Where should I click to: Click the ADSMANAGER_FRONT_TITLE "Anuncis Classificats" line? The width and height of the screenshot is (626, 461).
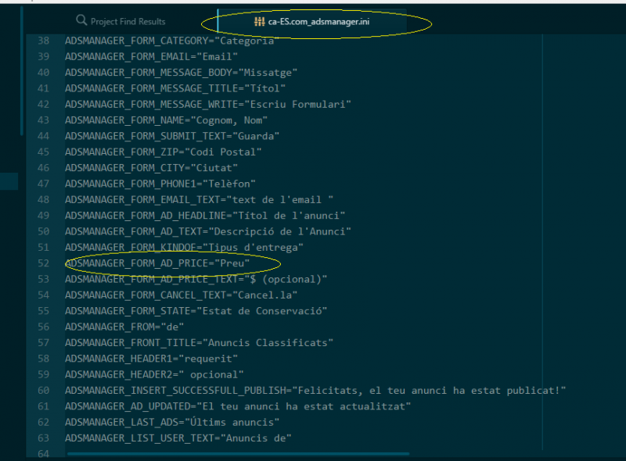pyautogui.click(x=199, y=342)
